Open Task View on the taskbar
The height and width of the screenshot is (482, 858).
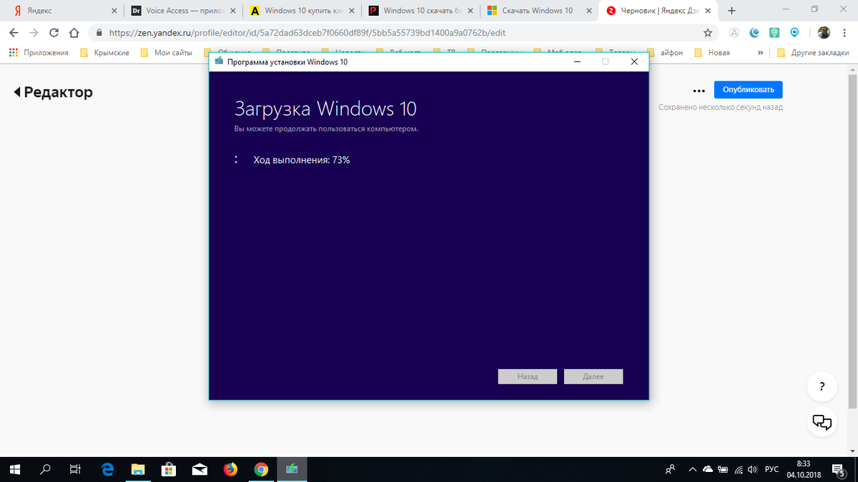(x=75, y=469)
